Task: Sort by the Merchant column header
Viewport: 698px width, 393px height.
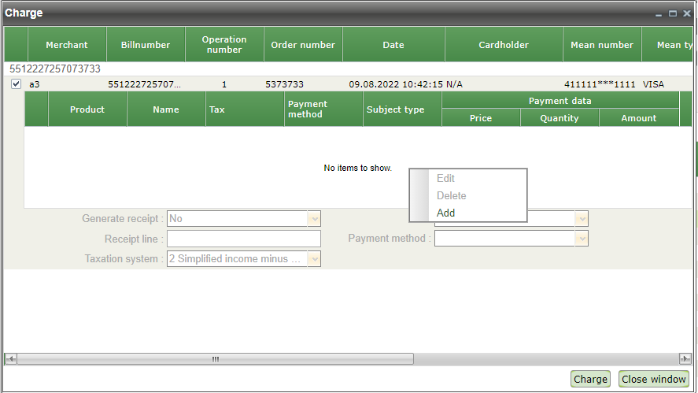Action: (x=67, y=45)
